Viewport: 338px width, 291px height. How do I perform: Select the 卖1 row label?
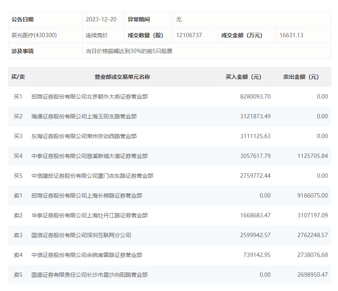click(18, 196)
